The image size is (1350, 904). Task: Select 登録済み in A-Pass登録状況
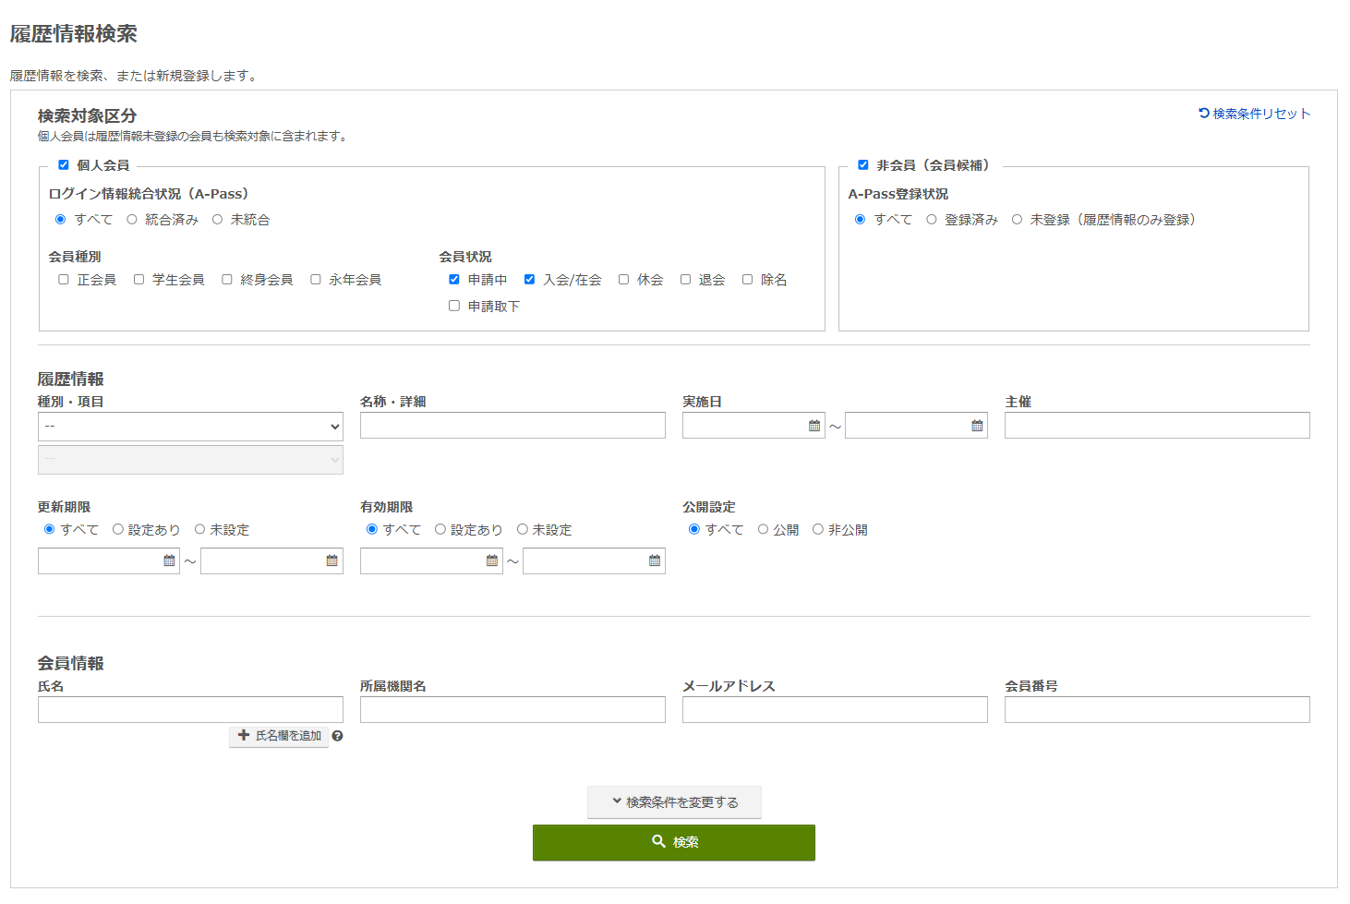click(932, 220)
